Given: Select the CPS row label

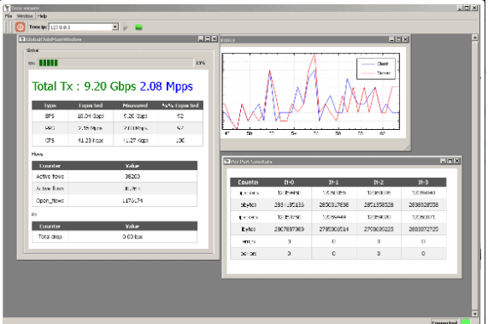Looking at the screenshot, I should pyautogui.click(x=50, y=140).
